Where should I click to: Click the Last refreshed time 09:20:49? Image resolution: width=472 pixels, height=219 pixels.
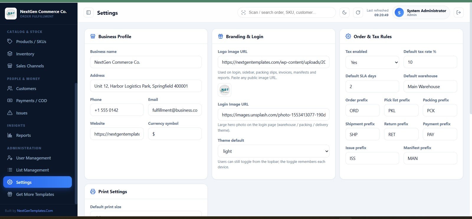381,15
